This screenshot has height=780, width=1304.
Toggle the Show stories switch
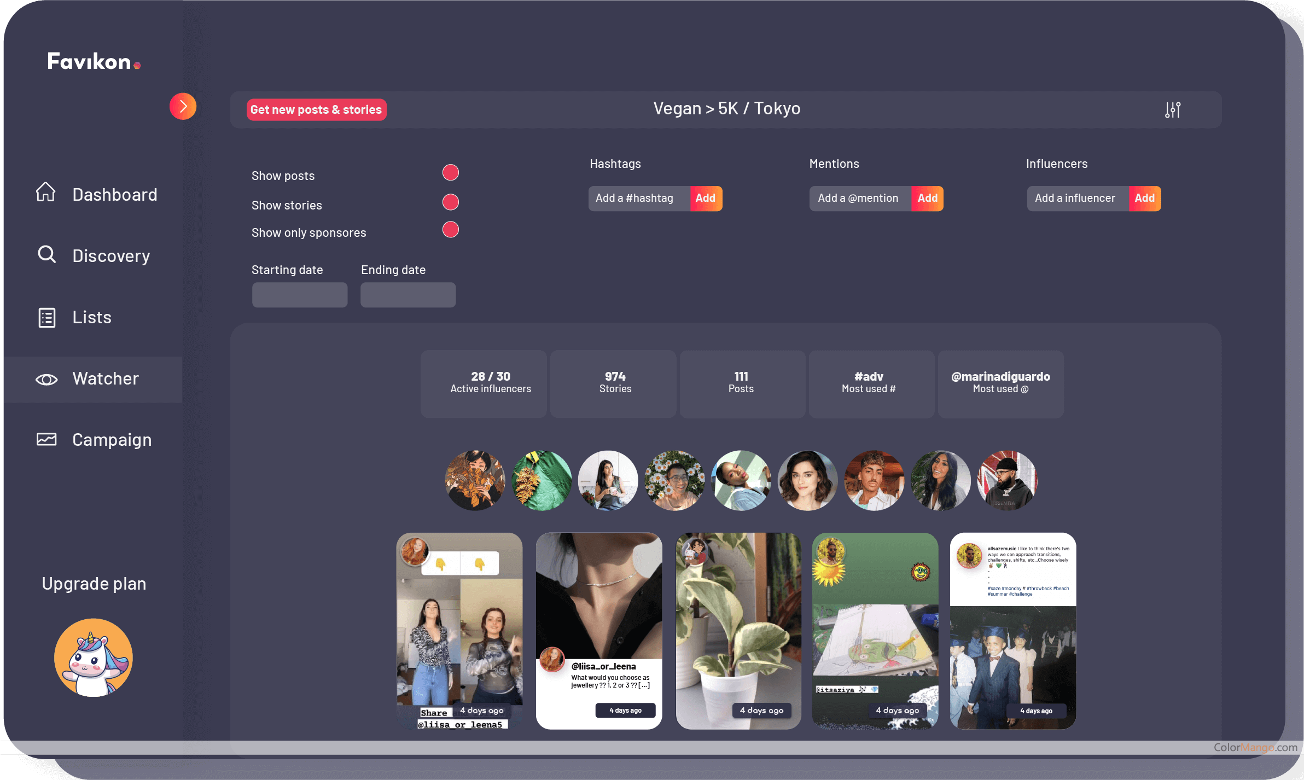click(450, 202)
